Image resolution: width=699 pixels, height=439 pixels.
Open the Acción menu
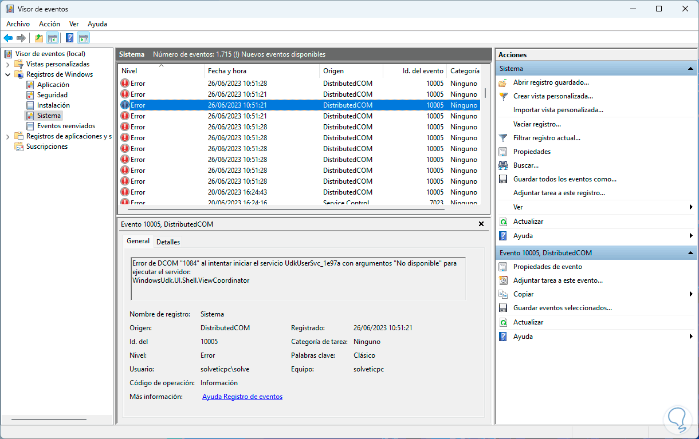[49, 24]
